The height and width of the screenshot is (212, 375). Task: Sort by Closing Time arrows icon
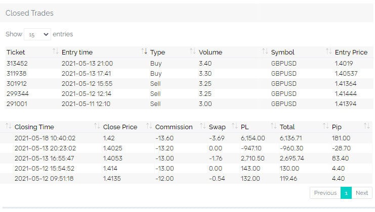[x=96, y=127]
